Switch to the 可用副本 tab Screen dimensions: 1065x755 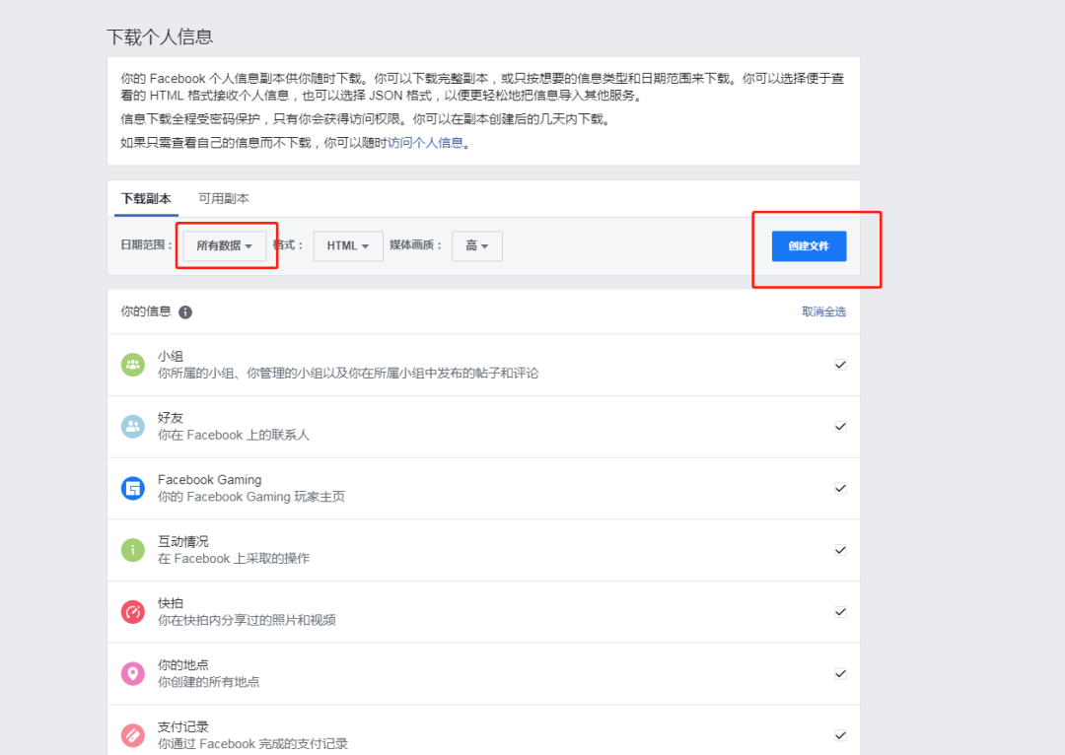(223, 197)
